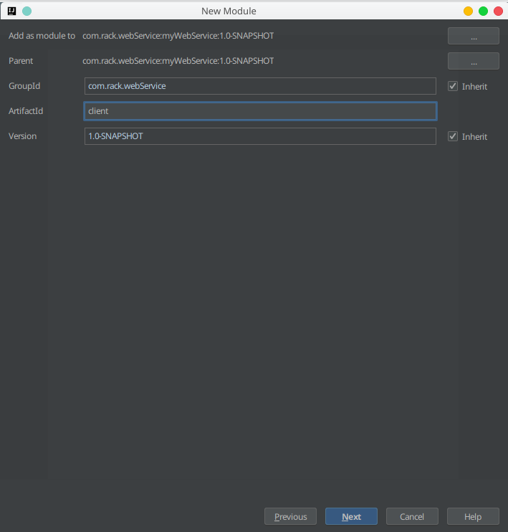Minimize the dialog with the yellow button

(x=468, y=11)
